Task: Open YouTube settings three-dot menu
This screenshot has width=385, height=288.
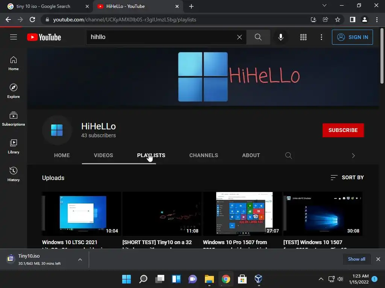Action: (321, 37)
